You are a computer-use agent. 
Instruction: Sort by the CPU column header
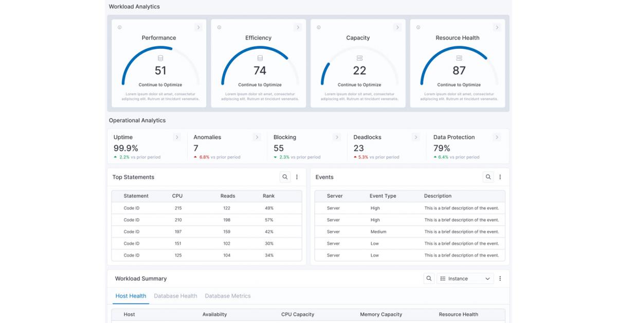click(x=177, y=196)
